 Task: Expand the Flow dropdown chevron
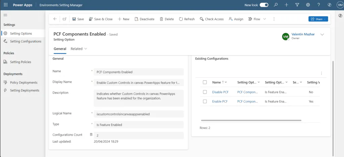point(265,19)
